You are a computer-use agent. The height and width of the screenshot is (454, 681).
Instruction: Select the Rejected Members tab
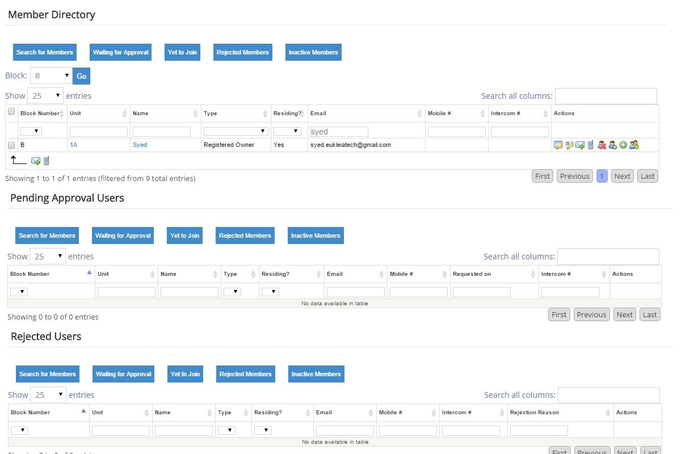[x=242, y=52]
